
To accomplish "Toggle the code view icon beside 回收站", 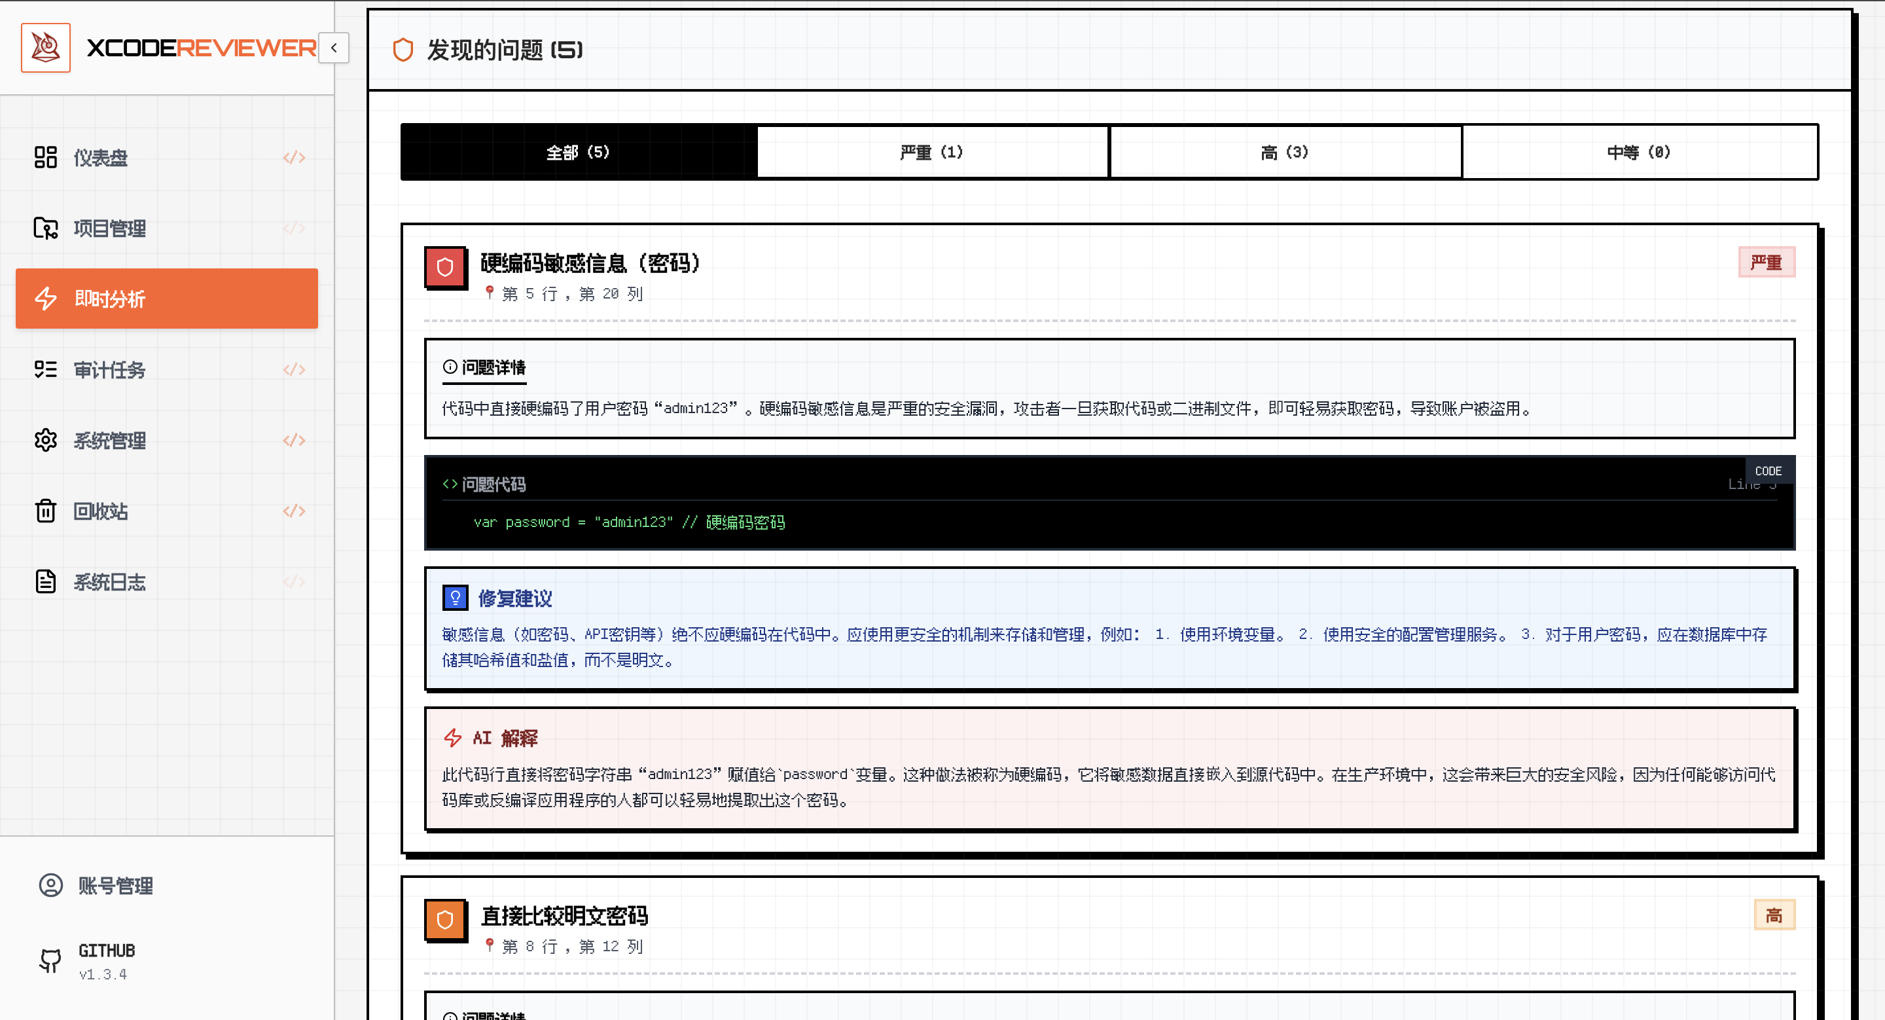I will pyautogui.click(x=294, y=510).
